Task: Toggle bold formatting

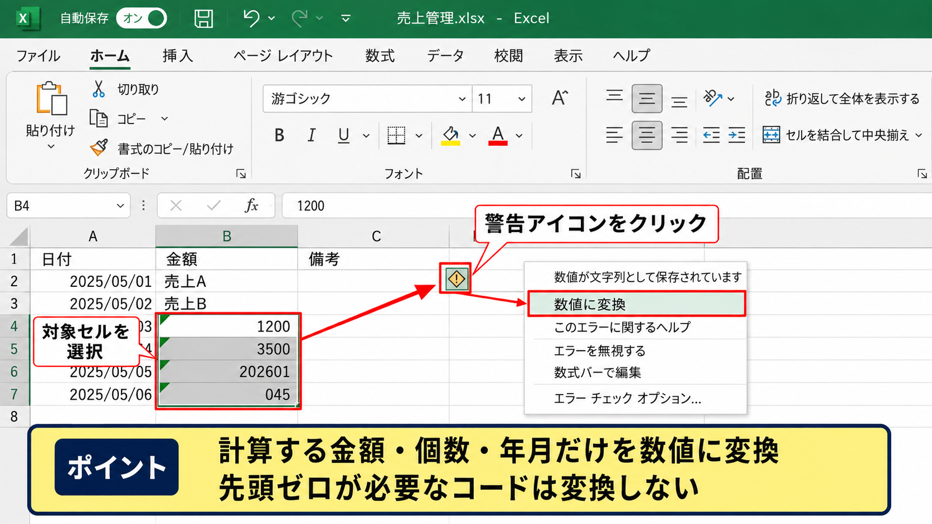Action: 279,135
